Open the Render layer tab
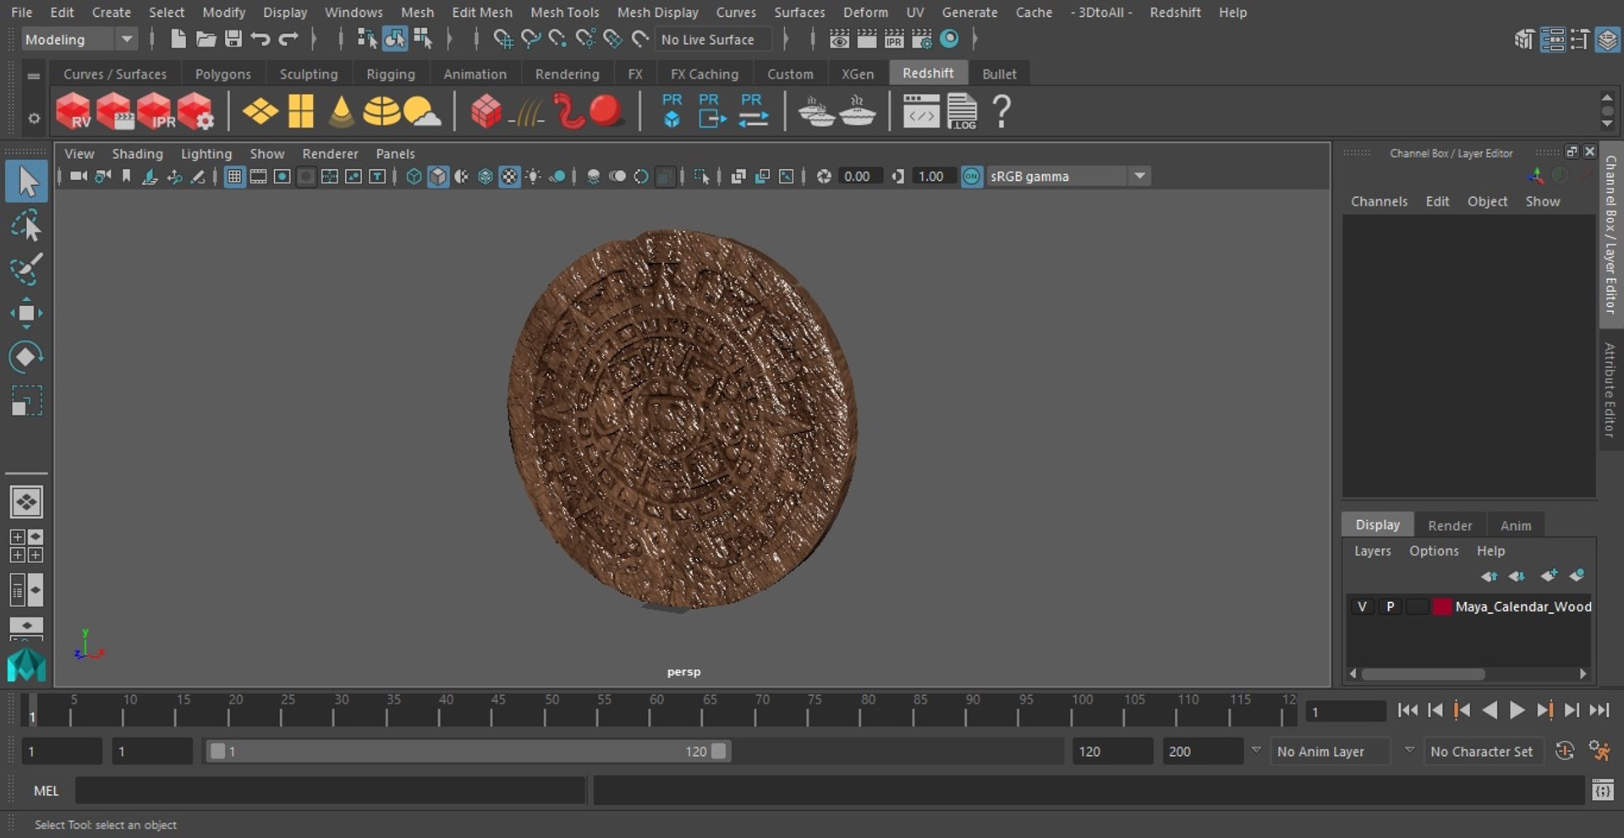 click(x=1450, y=525)
